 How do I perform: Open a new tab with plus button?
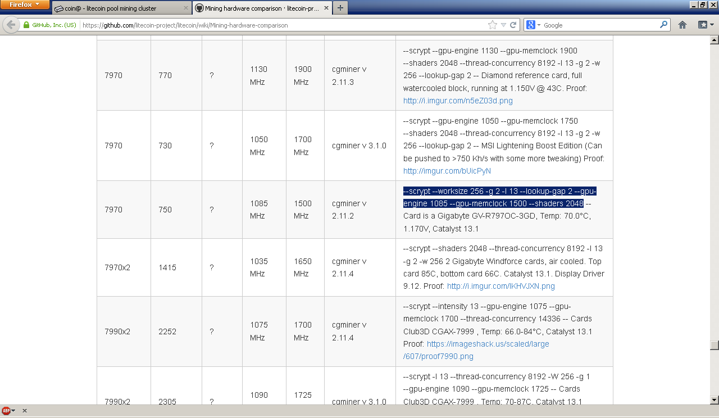[340, 8]
